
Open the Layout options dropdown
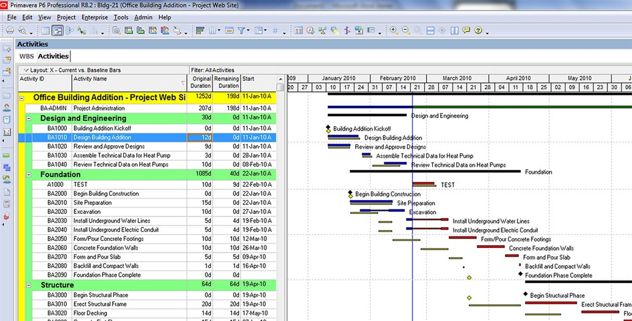pyautogui.click(x=26, y=70)
